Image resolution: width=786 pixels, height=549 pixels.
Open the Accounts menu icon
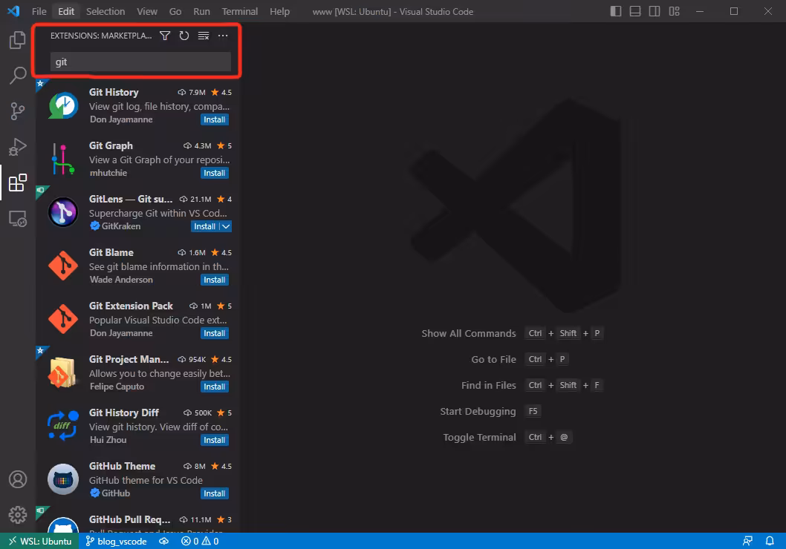pyautogui.click(x=18, y=479)
